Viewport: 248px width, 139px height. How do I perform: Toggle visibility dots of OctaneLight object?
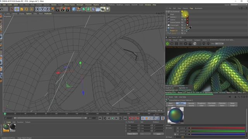pyautogui.click(x=184, y=25)
